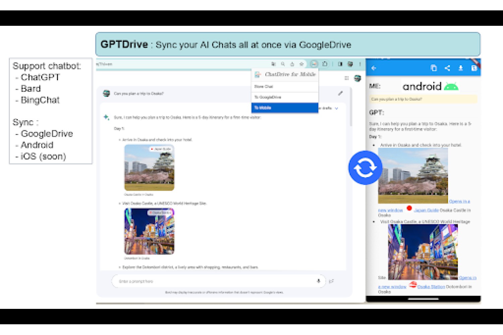503x335 pixels.
Task: Click the Enter a prompt here field
Action: tap(218, 281)
